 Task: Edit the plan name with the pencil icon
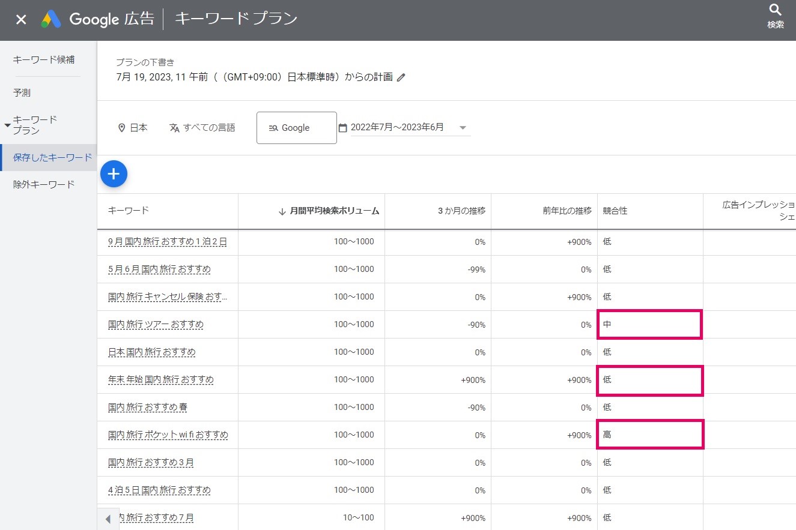pos(401,77)
